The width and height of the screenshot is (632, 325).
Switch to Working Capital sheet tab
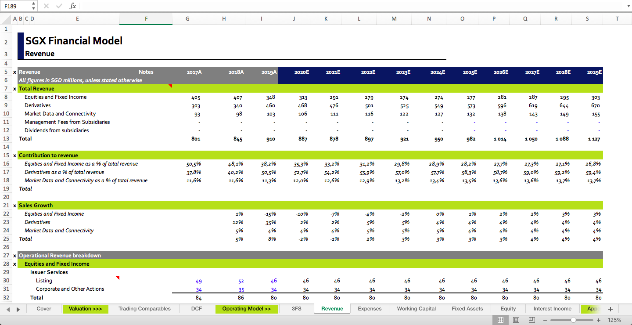click(x=417, y=309)
